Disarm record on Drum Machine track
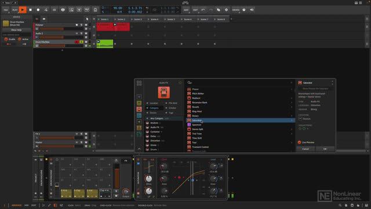This screenshot has height=209, width=371. point(77,42)
